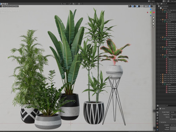
Task: Open the Tool properties tab
Action: tap(157, 109)
